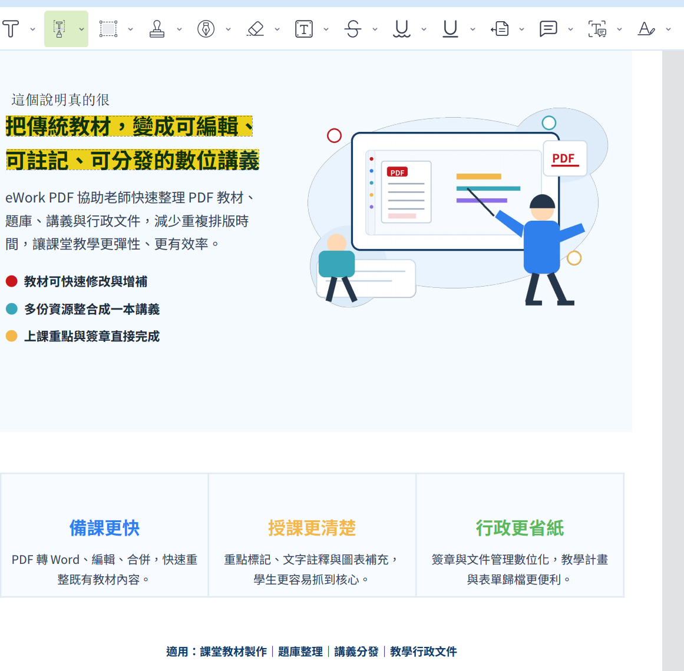Open Area Highlight tool dropdown arrow
This screenshot has width=684, height=671.
130,29
